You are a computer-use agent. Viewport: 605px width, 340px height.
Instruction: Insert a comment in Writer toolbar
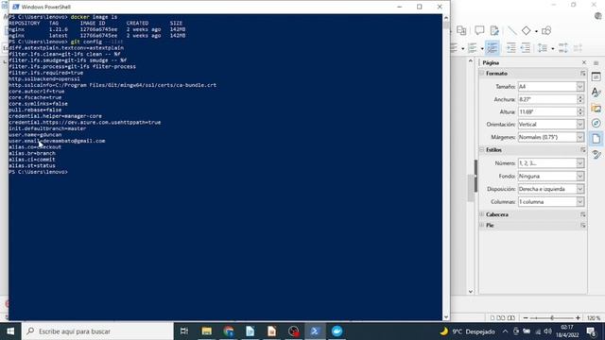[479, 30]
